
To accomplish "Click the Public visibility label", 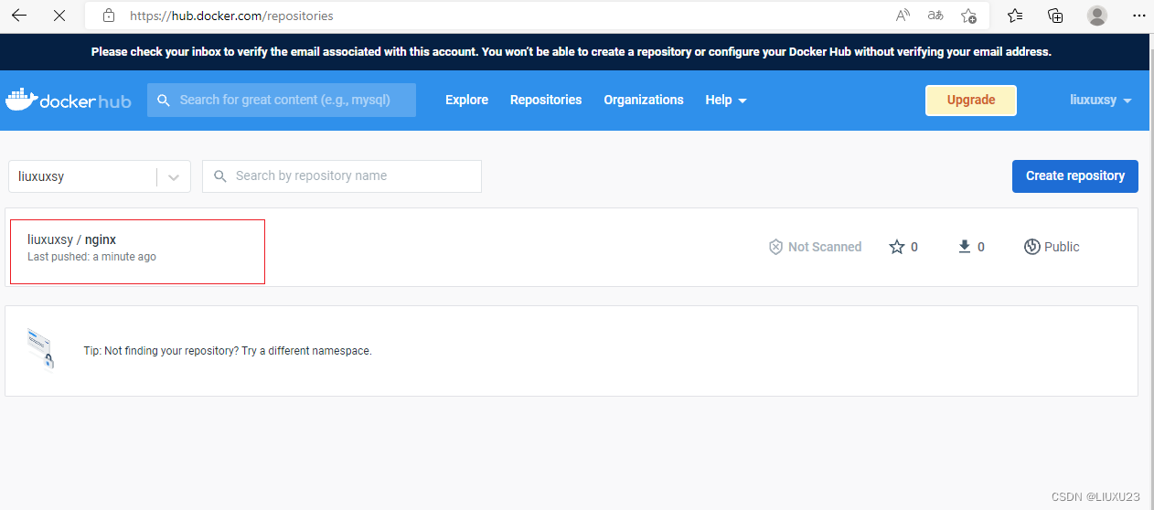I will [1062, 247].
